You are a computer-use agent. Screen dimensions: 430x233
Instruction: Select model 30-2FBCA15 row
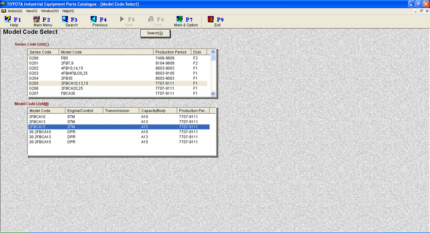(119, 142)
